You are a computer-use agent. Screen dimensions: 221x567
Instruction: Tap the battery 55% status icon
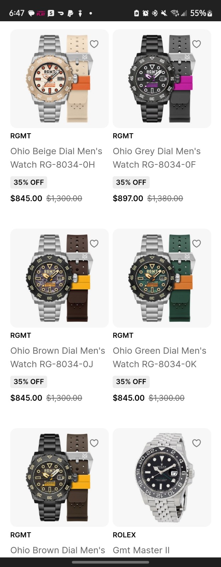[x=201, y=13]
